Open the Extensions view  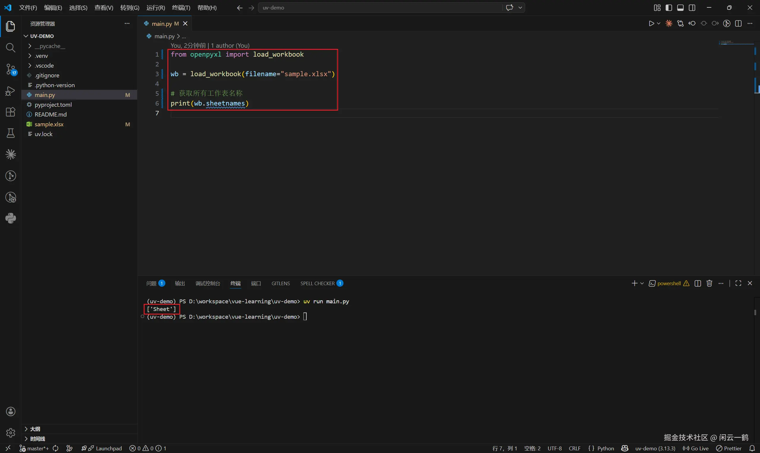[11, 112]
